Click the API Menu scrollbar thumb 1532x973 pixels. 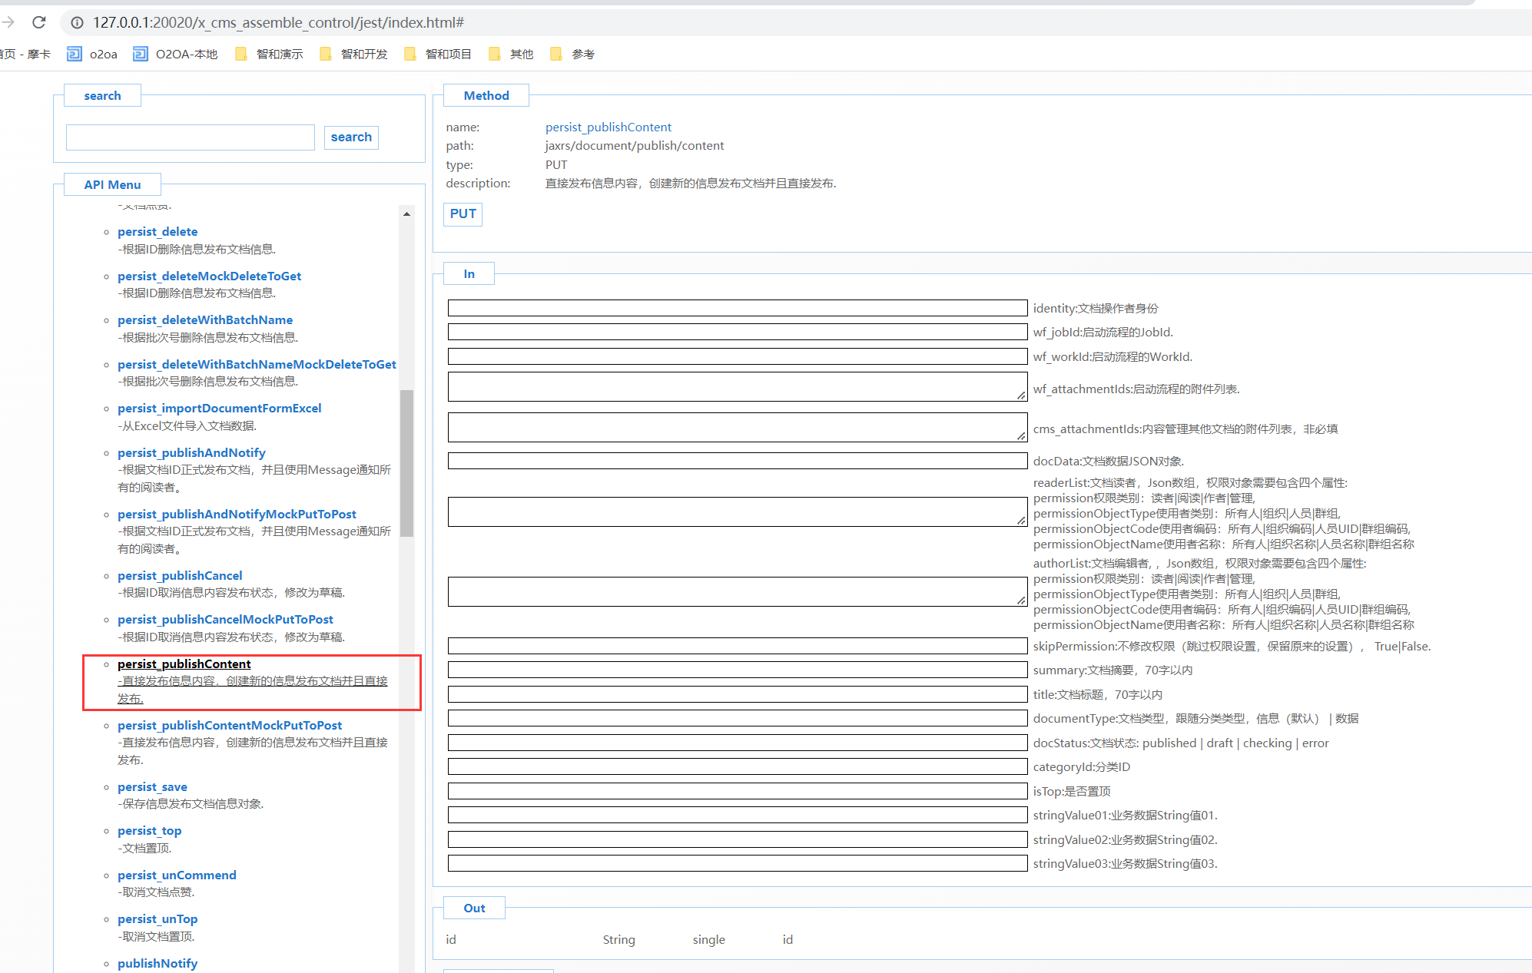click(x=406, y=463)
